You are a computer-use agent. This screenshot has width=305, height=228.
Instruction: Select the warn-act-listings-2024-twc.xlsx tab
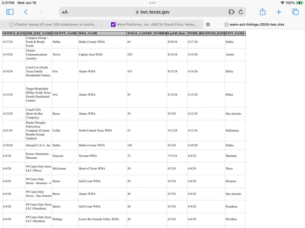(254, 25)
